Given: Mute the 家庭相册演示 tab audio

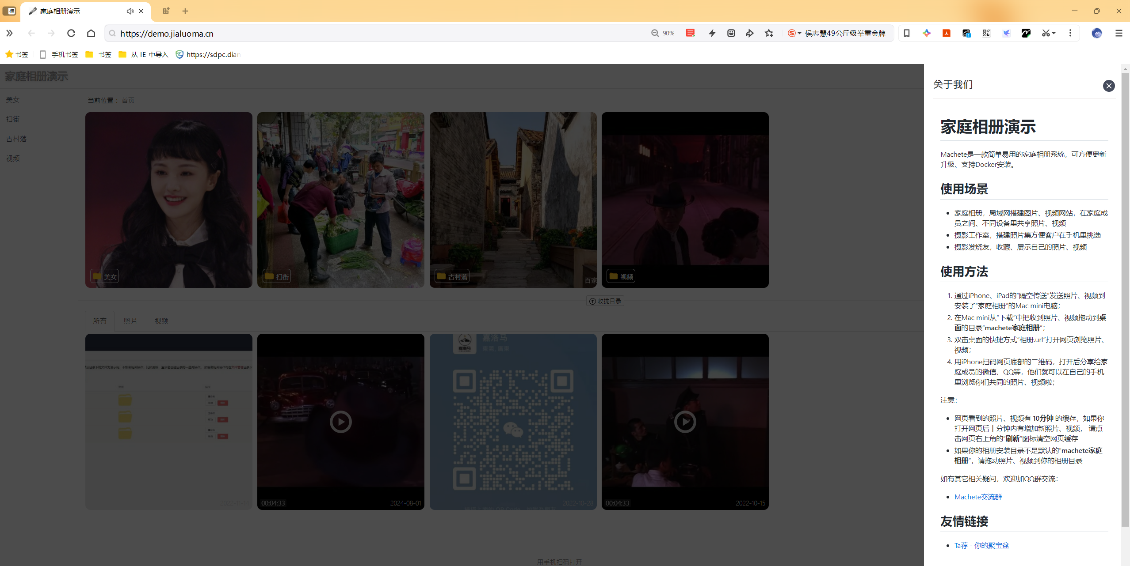Looking at the screenshot, I should coord(130,11).
